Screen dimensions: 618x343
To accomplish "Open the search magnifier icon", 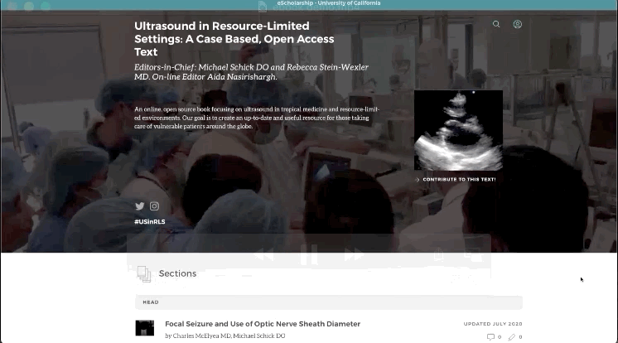I will coord(496,24).
